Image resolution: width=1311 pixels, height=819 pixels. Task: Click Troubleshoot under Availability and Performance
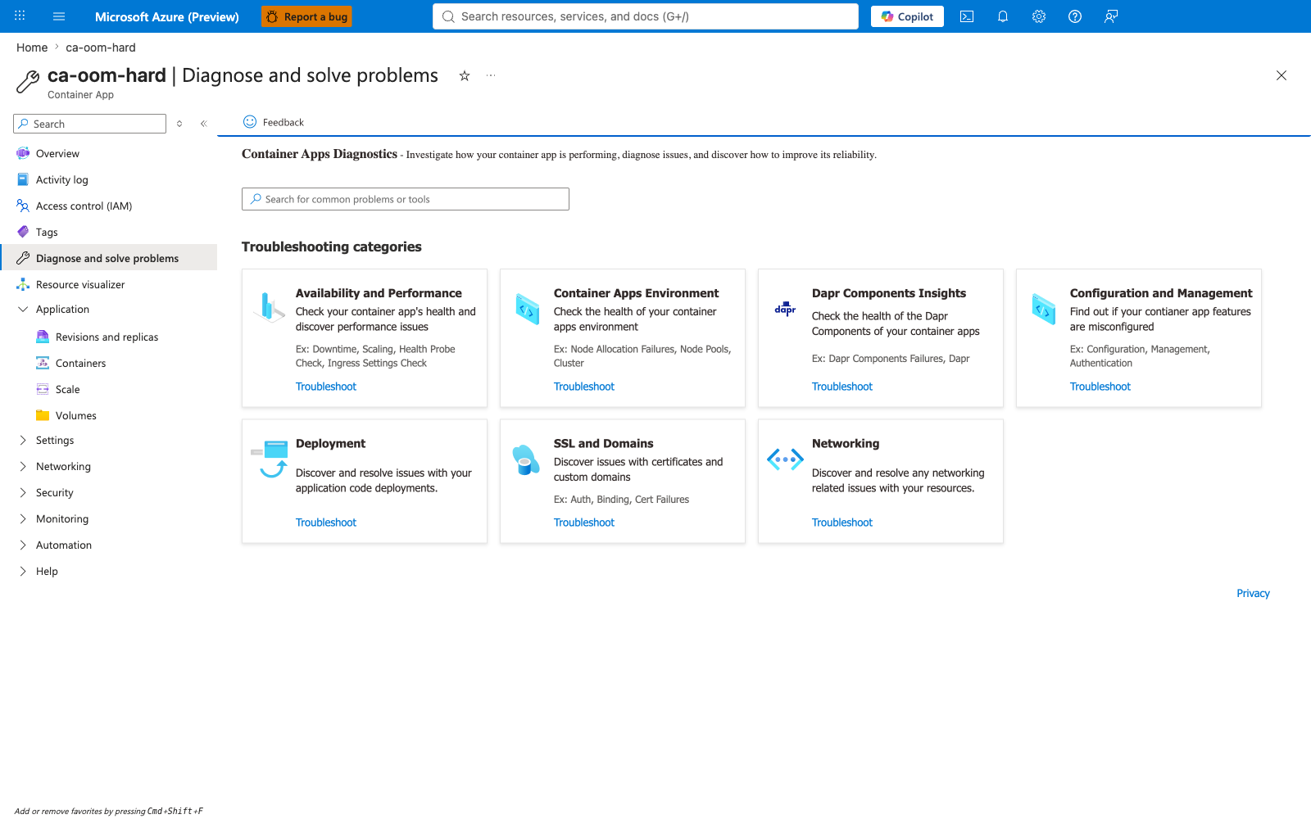[326, 387]
